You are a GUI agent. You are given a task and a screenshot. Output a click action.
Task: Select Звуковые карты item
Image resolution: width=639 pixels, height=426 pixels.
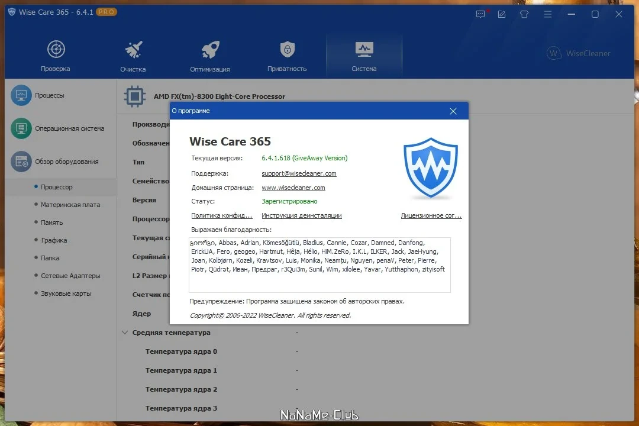[x=66, y=293]
